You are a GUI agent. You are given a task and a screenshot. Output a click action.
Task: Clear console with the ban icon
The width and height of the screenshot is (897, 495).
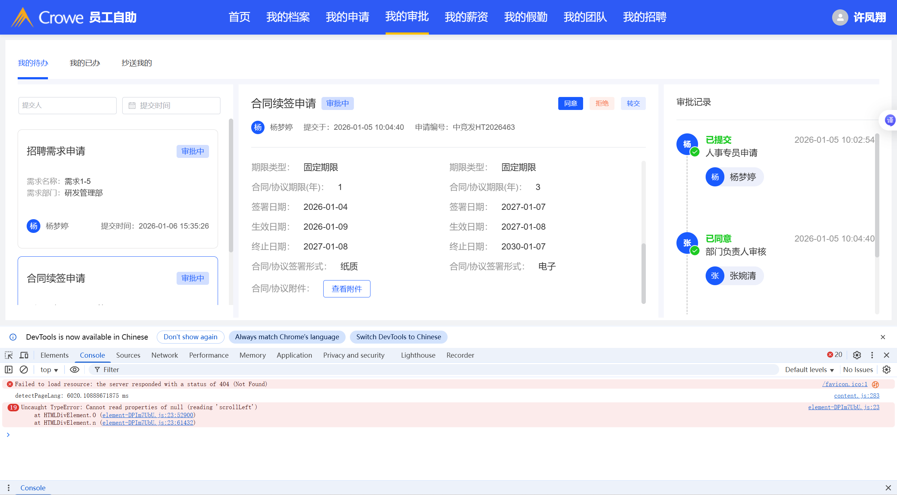[24, 370]
